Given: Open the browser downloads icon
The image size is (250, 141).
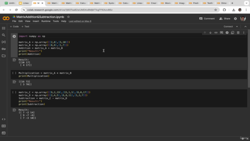Looking at the screenshot, I should point(234,10).
